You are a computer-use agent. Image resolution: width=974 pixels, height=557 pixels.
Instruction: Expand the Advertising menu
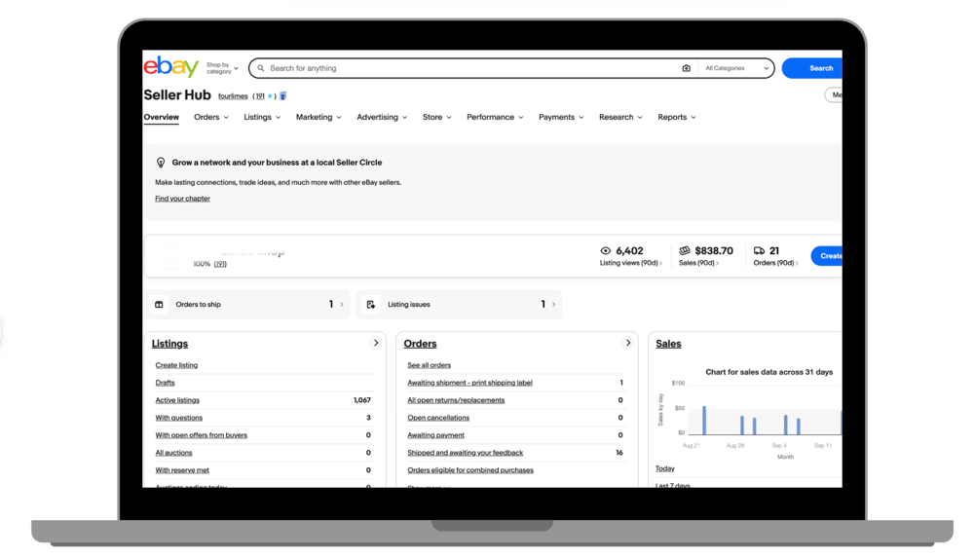click(x=382, y=118)
